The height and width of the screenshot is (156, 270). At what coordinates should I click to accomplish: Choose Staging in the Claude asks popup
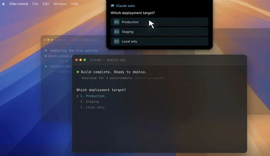click(x=160, y=32)
